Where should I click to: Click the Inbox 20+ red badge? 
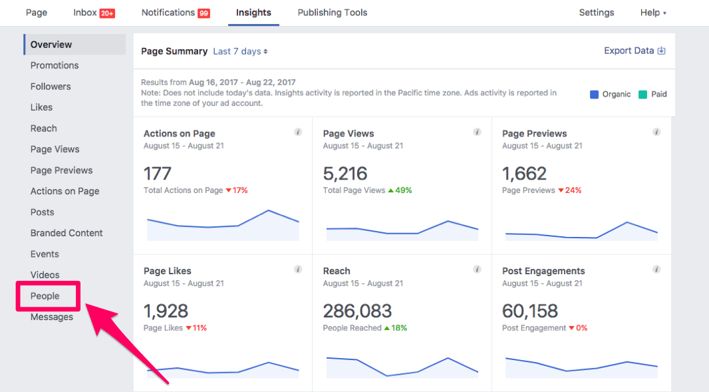point(107,13)
